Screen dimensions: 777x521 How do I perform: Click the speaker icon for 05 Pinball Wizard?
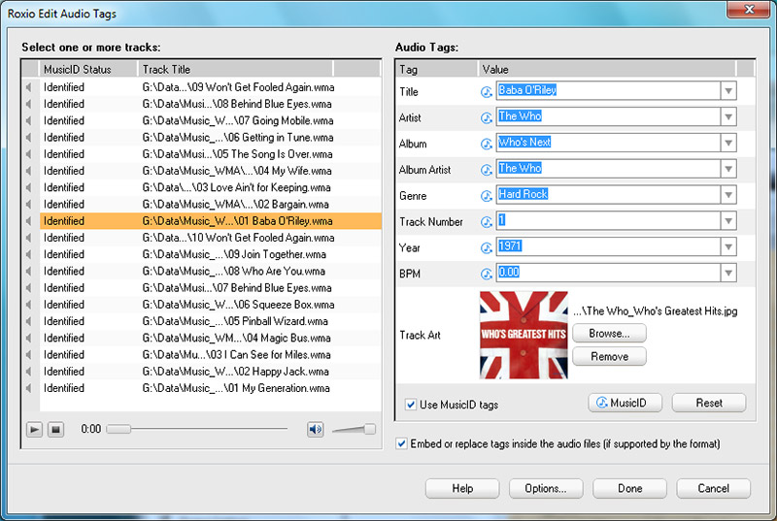[29, 321]
